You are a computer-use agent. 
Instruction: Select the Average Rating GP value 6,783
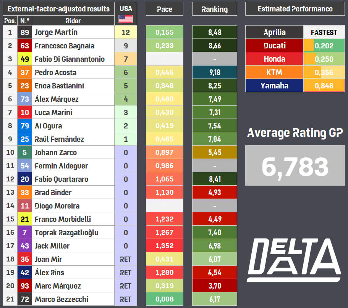[x=295, y=165]
